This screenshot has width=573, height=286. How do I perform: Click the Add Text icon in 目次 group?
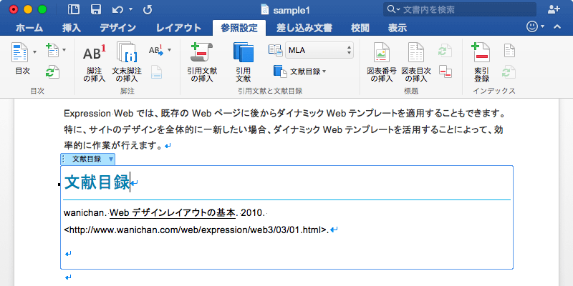(x=52, y=49)
